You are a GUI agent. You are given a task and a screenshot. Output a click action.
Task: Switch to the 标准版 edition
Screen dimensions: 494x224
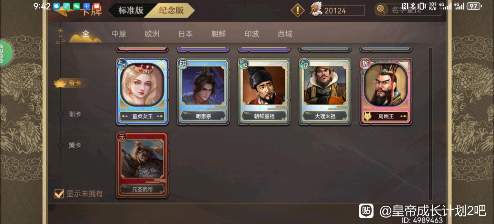[x=131, y=10]
